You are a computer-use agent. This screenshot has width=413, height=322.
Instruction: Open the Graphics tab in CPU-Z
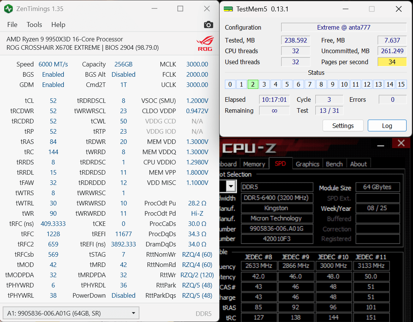(x=307, y=164)
